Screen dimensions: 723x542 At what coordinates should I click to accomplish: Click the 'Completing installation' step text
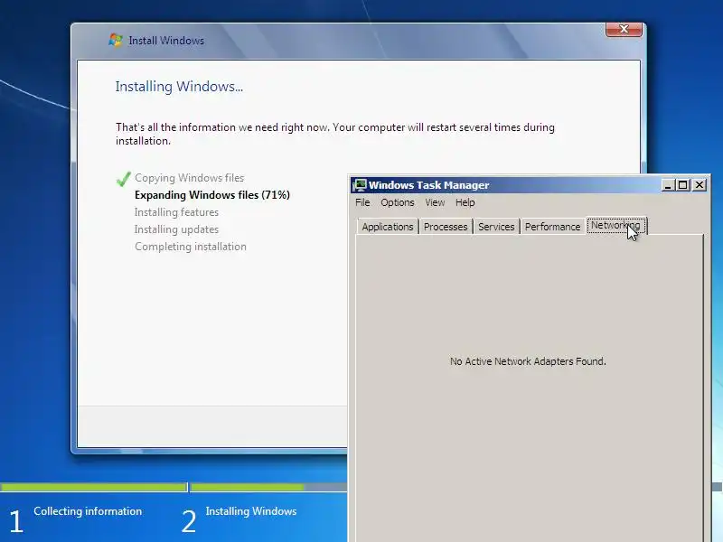(x=191, y=247)
